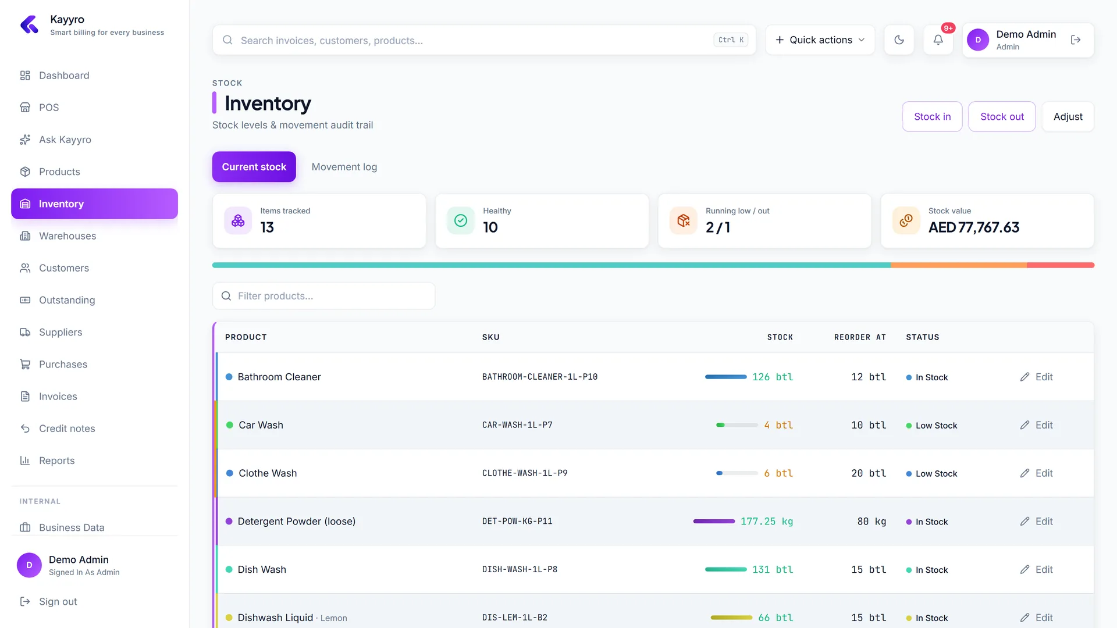Click the orange segment of stock health bar

point(959,265)
